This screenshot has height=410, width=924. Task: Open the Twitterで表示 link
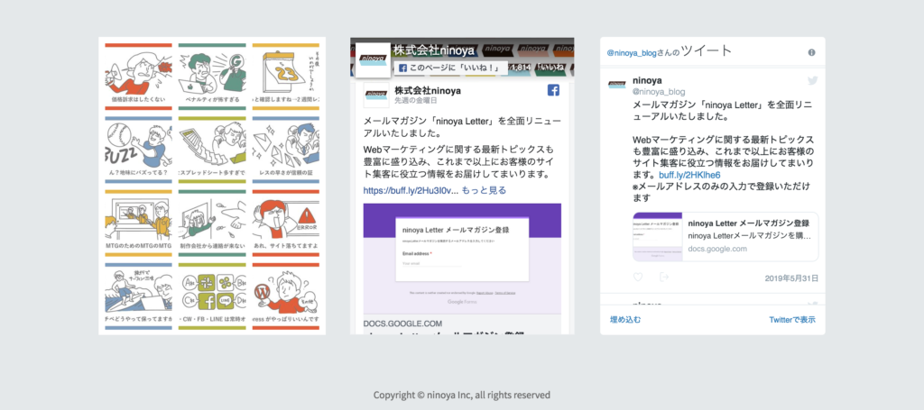[x=791, y=320]
